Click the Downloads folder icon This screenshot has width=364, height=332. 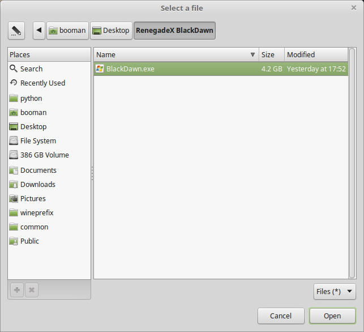[x=14, y=185]
